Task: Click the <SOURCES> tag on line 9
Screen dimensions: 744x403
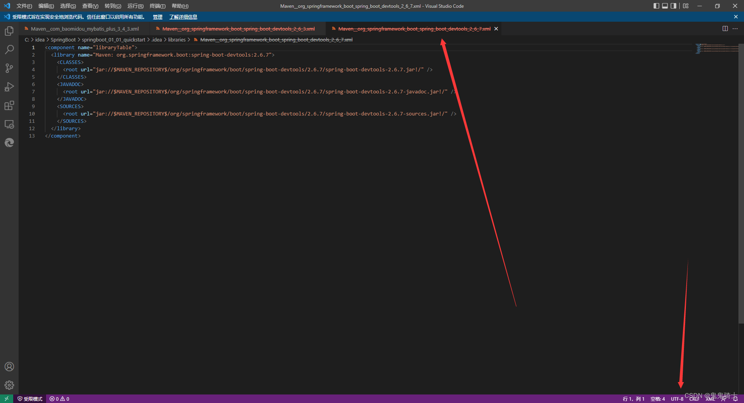Action: (x=70, y=106)
